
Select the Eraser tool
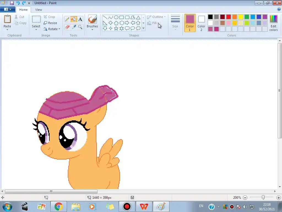click(x=67, y=27)
